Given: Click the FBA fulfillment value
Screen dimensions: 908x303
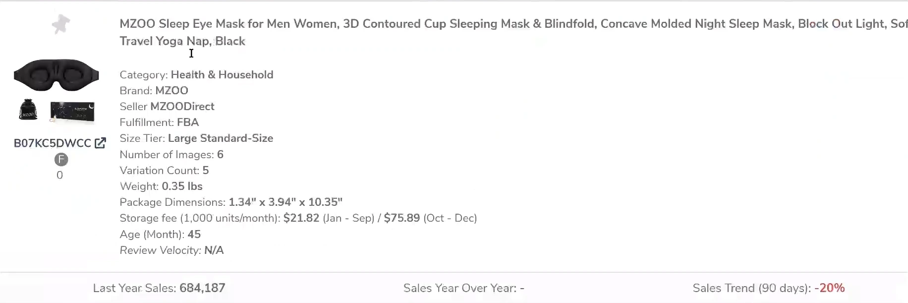Looking at the screenshot, I should click(x=188, y=122).
